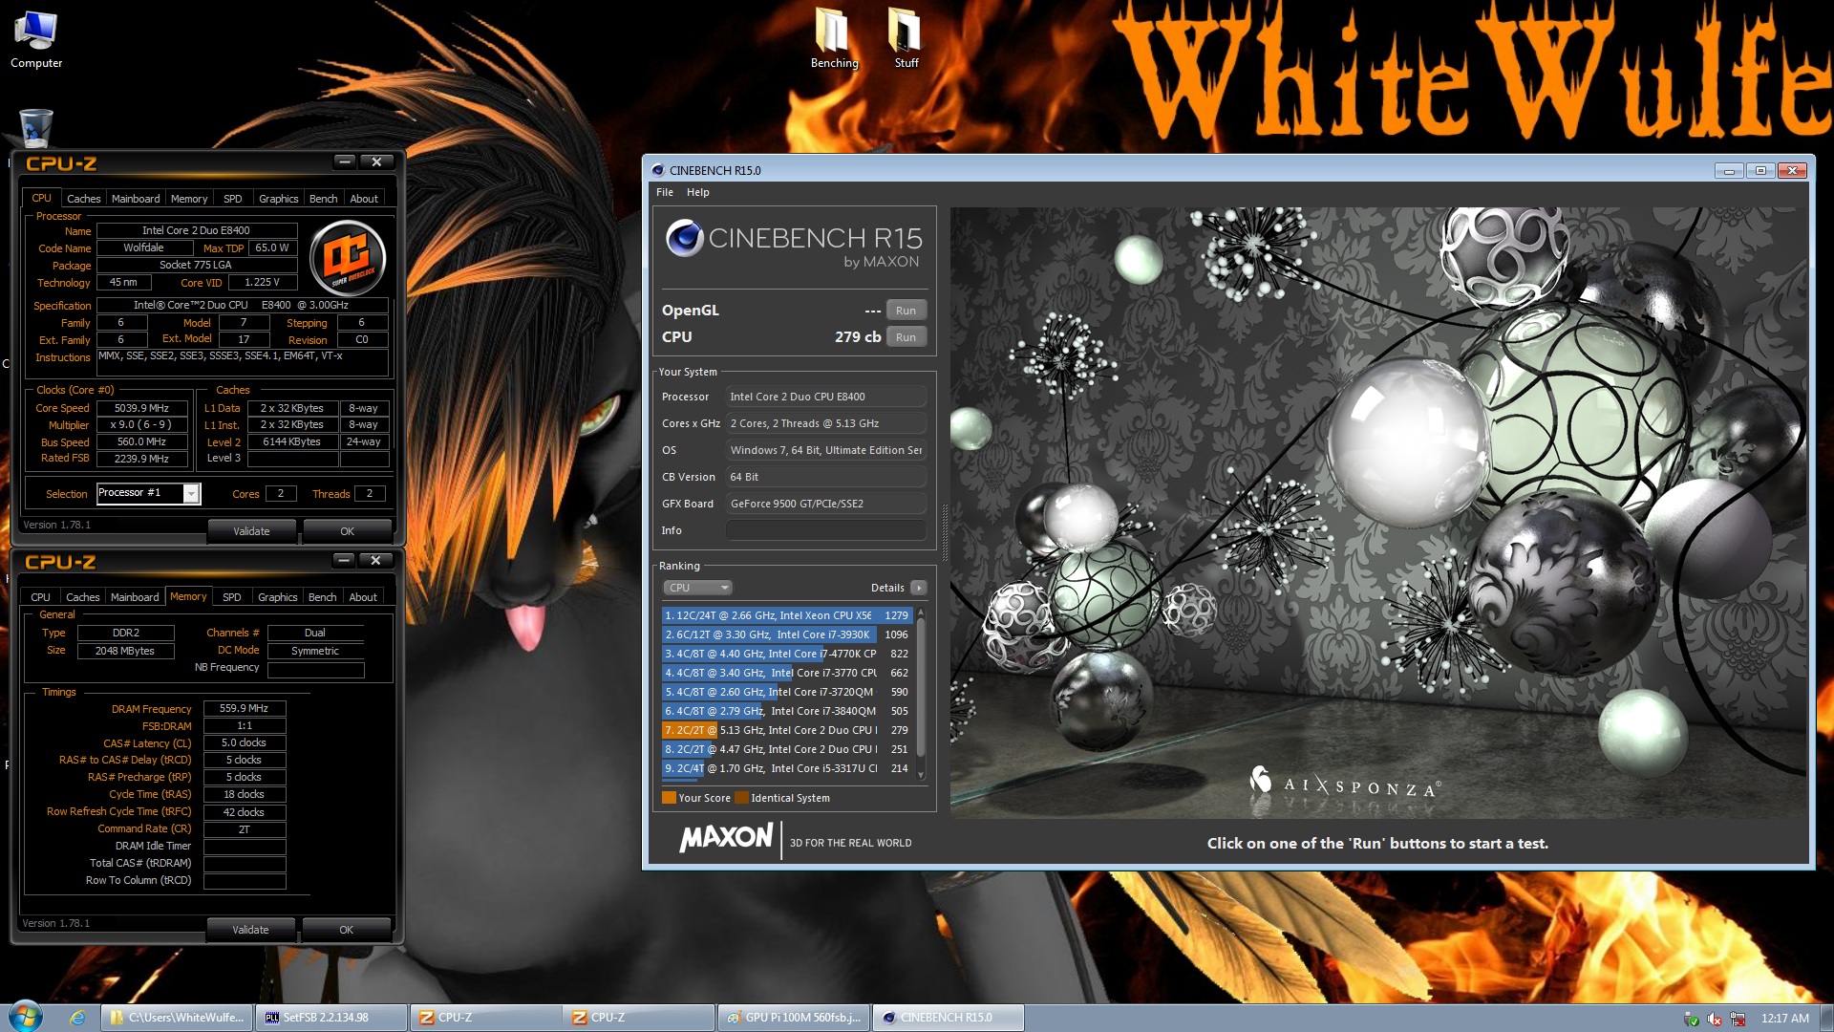Click the DRAM Frequency value 559.9 MHz

pyautogui.click(x=244, y=708)
